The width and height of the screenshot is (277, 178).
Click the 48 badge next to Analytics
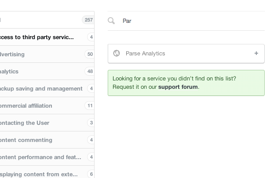pos(90,71)
